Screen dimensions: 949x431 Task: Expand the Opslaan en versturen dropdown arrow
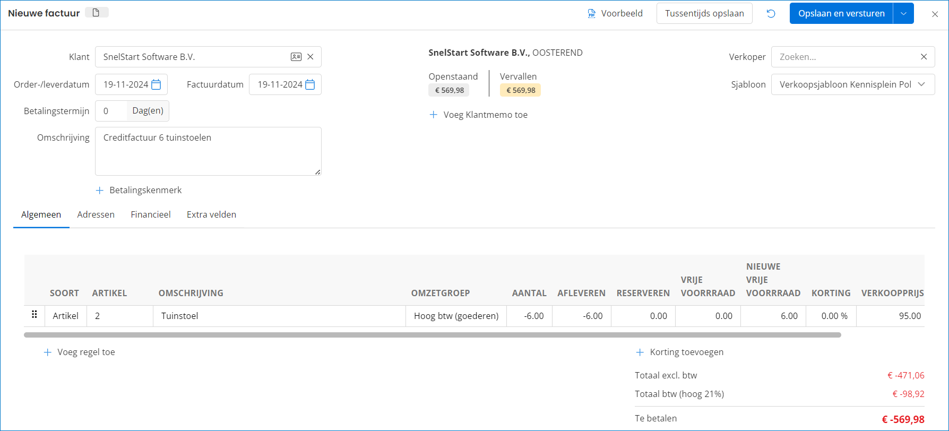903,13
